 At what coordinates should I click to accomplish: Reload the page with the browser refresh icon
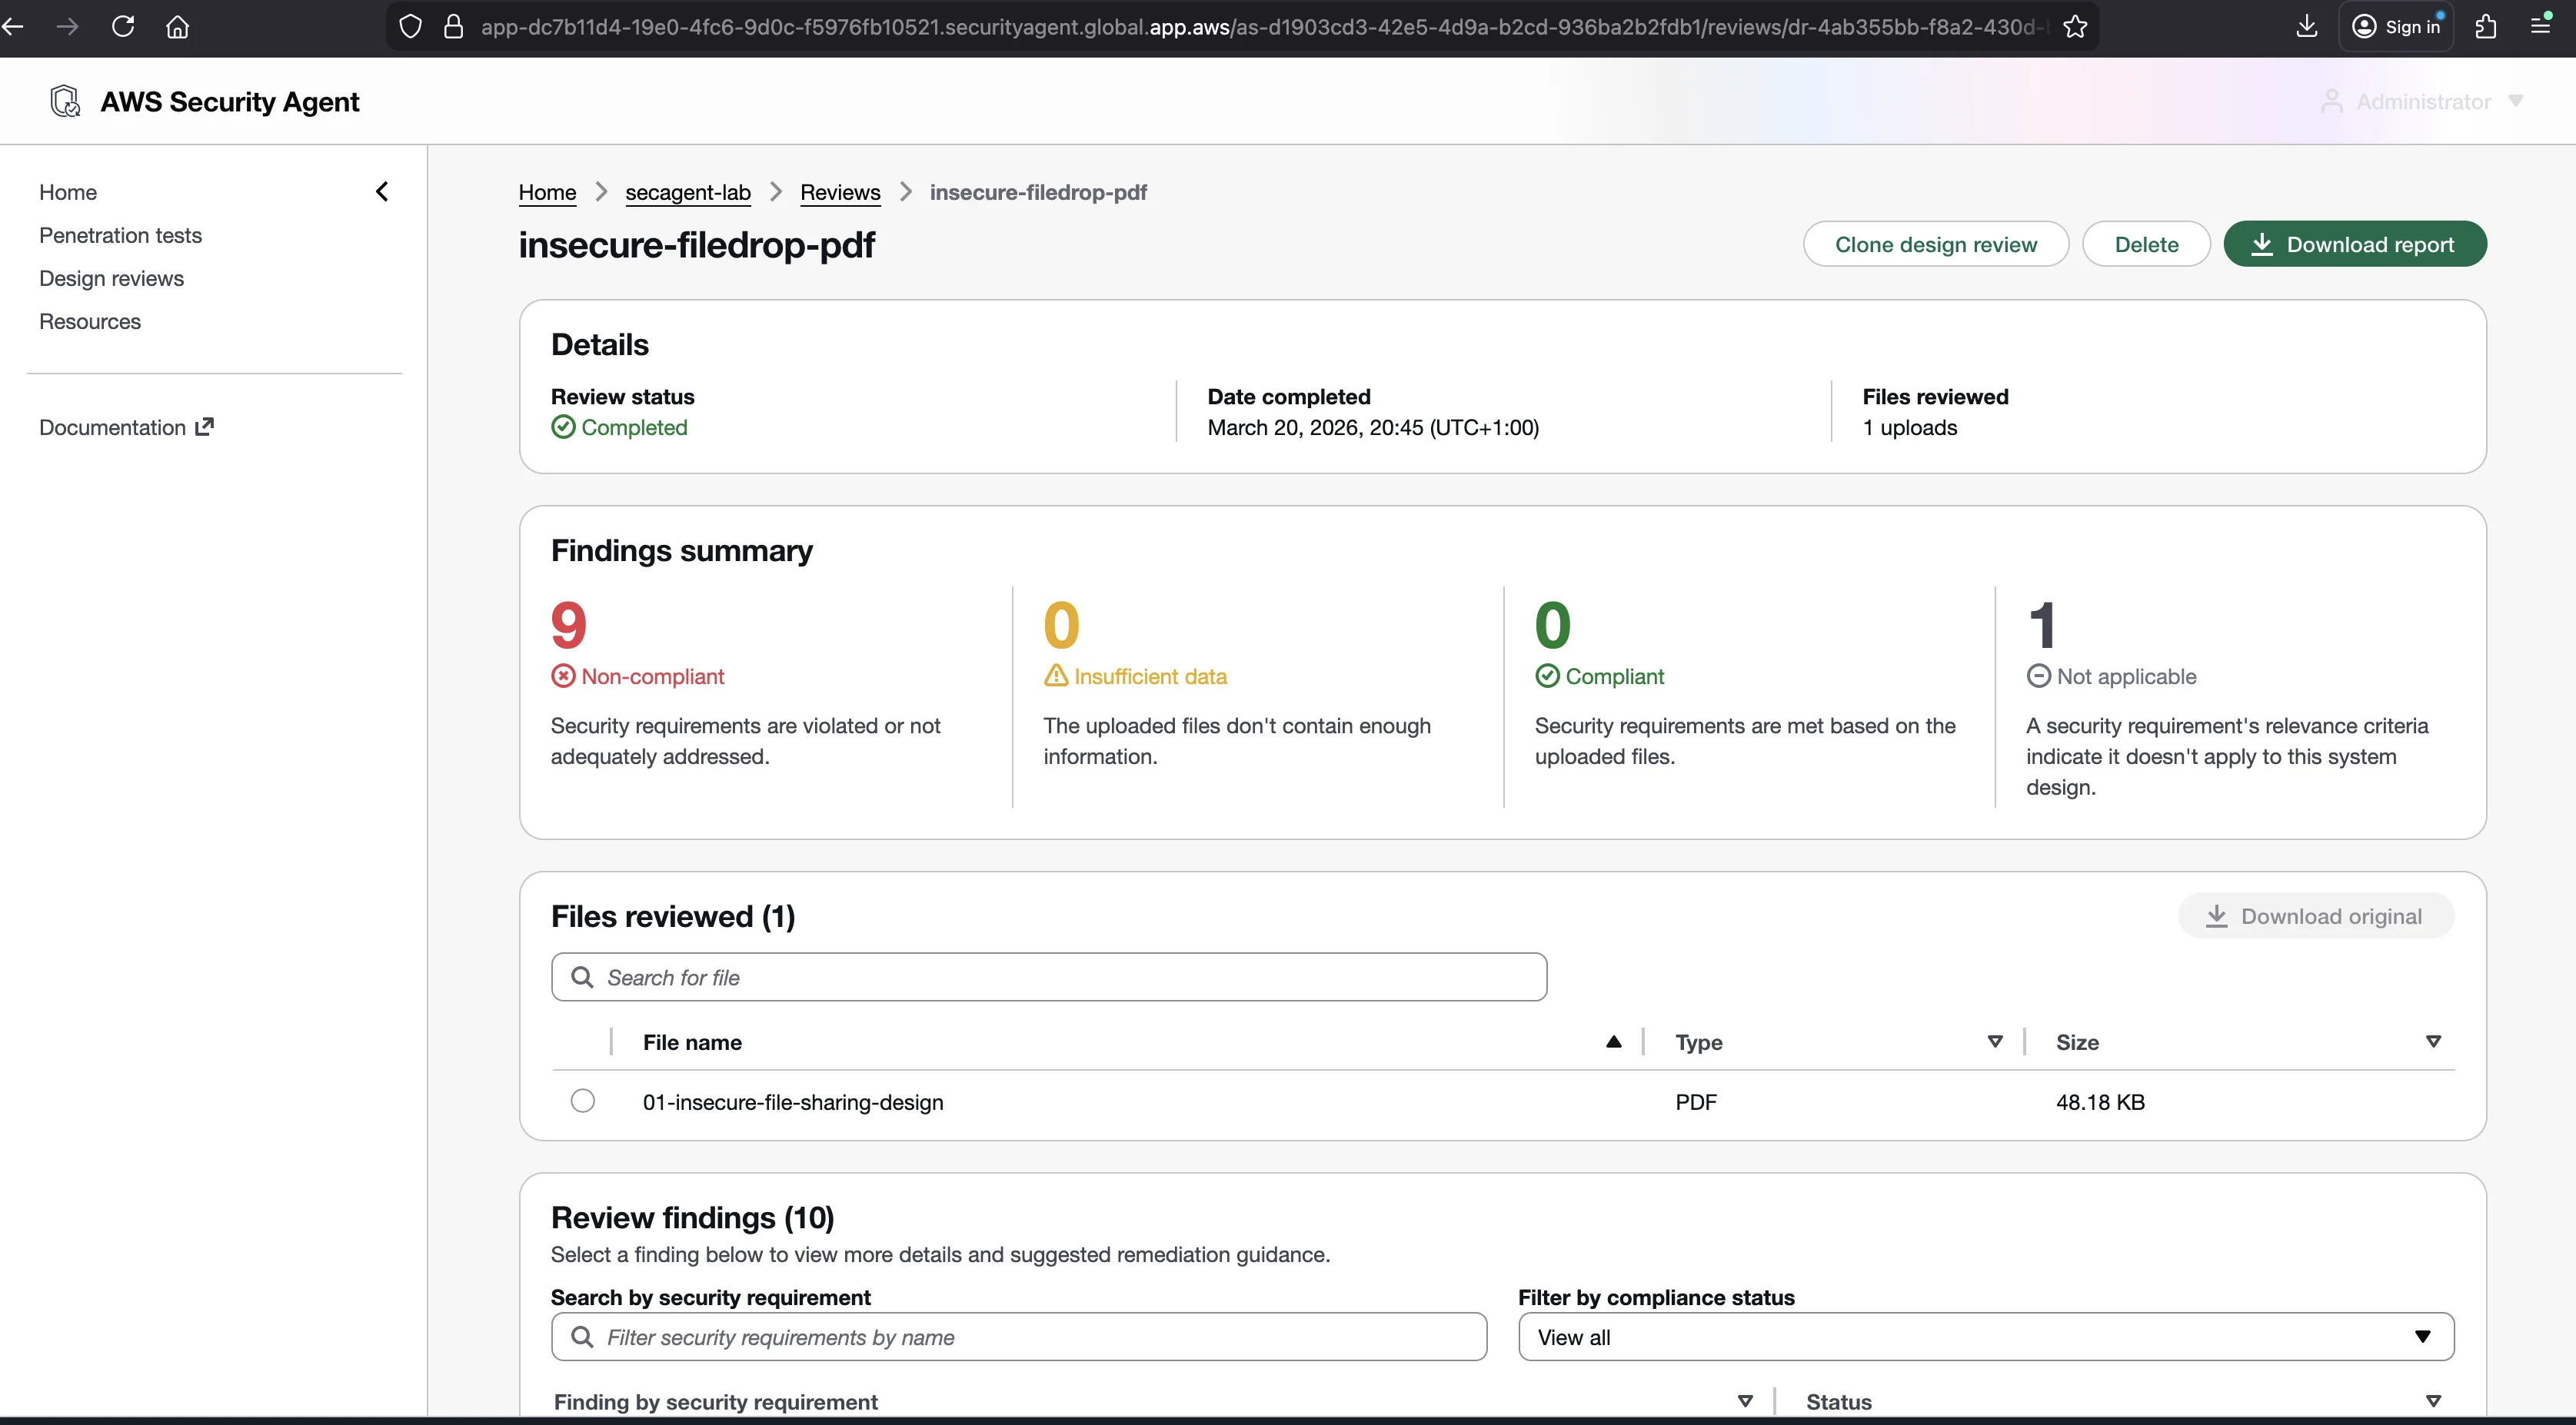click(x=123, y=26)
